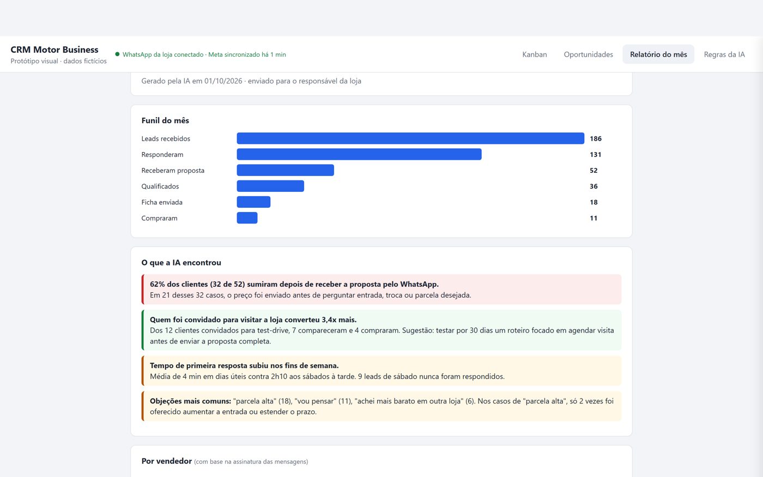Click the Ficha enviada label
Viewport: 763px width, 477px height.
pos(162,202)
